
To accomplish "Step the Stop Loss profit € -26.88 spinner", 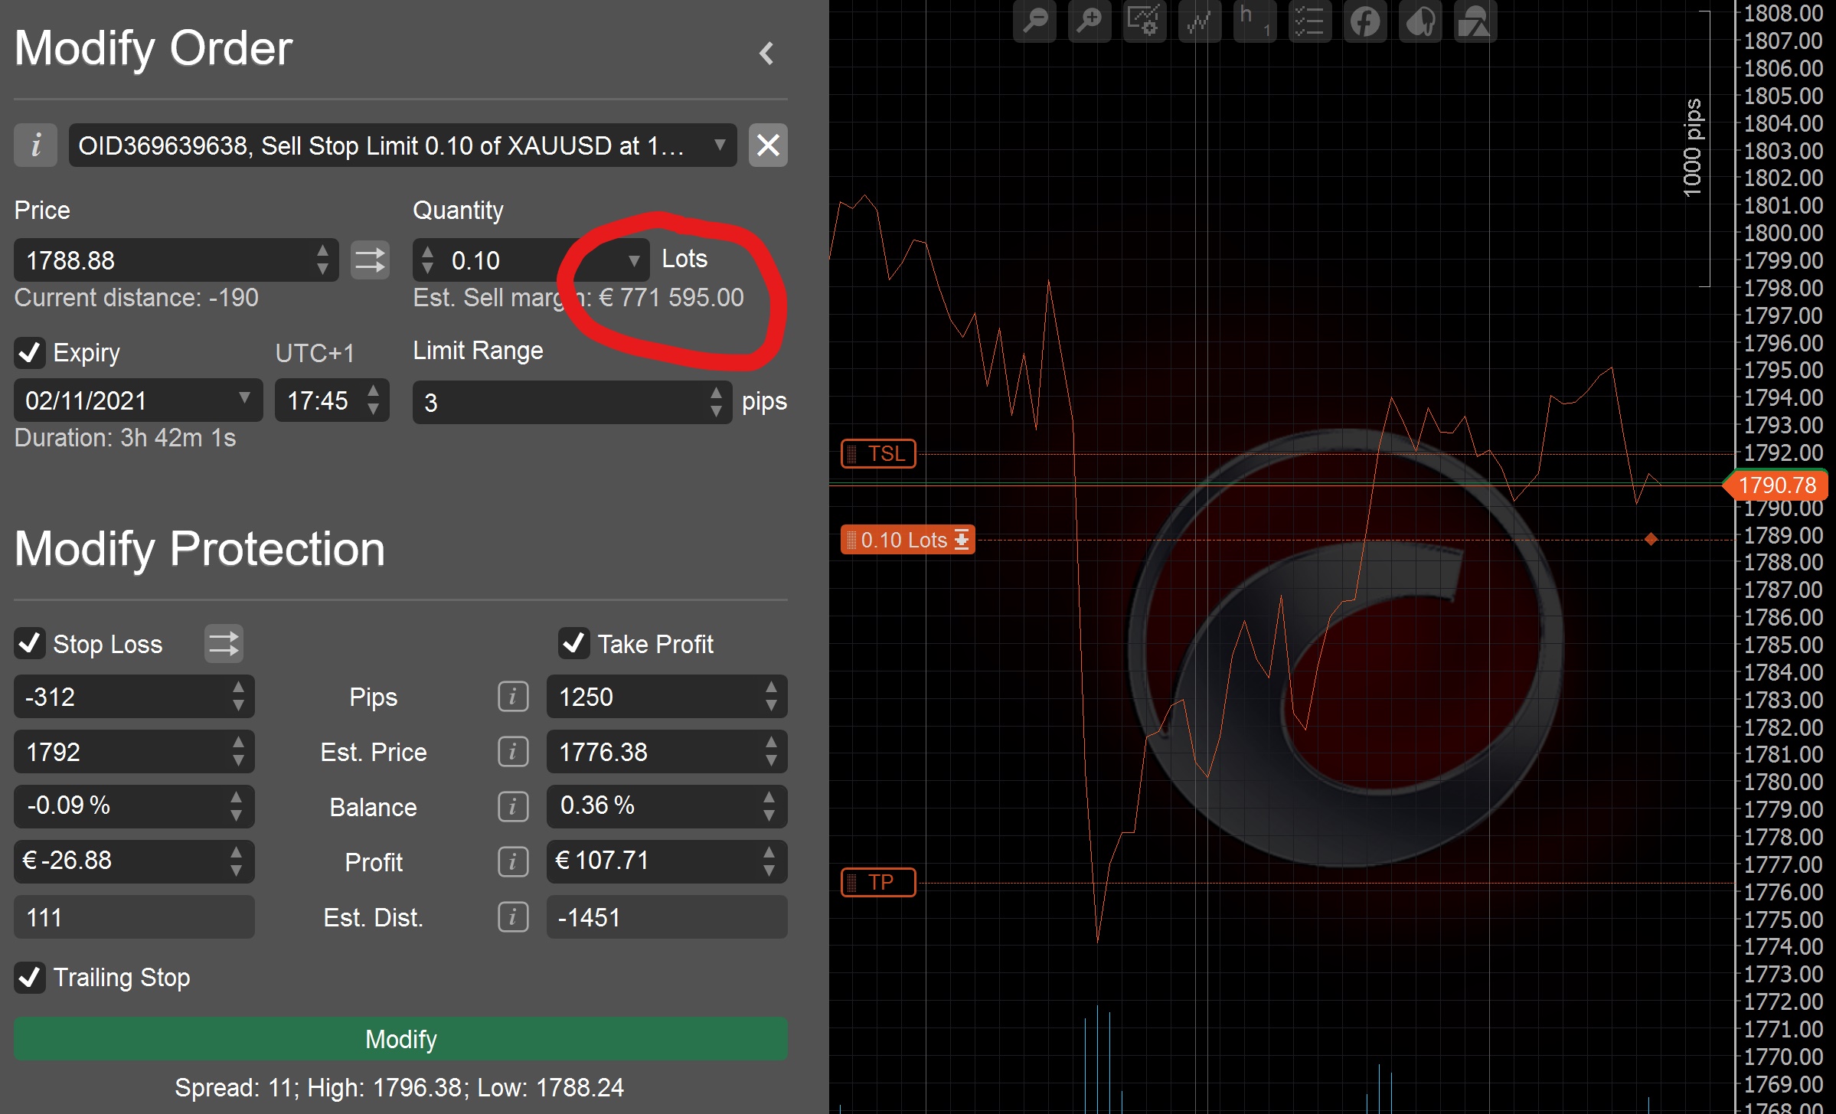I will click(236, 861).
